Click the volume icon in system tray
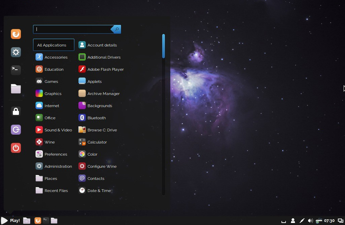This screenshot has width=345, height=225. [310, 221]
